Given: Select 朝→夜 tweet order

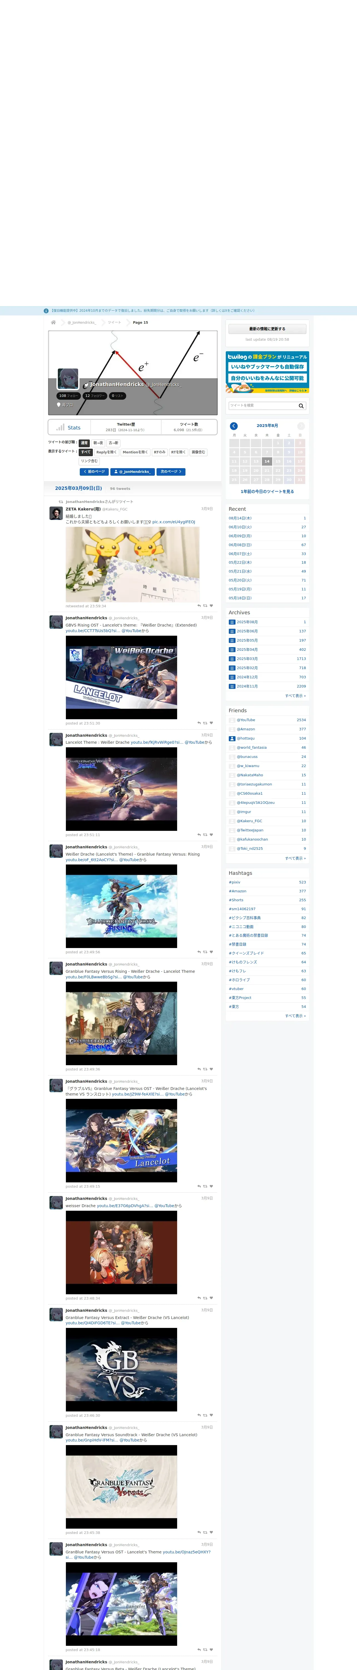Looking at the screenshot, I should coord(98,443).
